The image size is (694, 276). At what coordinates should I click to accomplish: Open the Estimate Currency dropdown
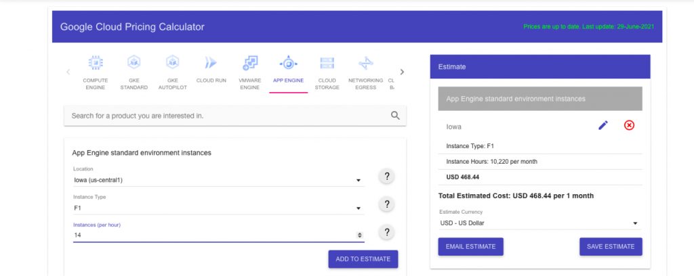539,223
